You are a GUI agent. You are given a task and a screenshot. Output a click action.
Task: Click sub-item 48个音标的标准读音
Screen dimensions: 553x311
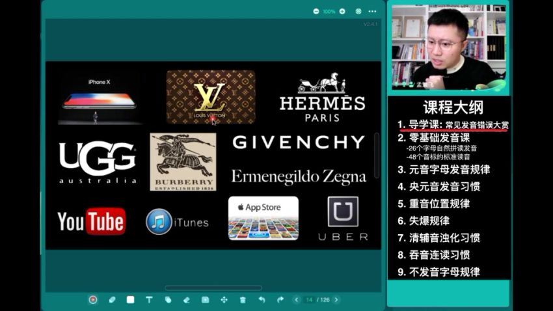[x=438, y=157]
